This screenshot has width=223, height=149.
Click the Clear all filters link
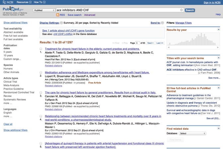8,124
